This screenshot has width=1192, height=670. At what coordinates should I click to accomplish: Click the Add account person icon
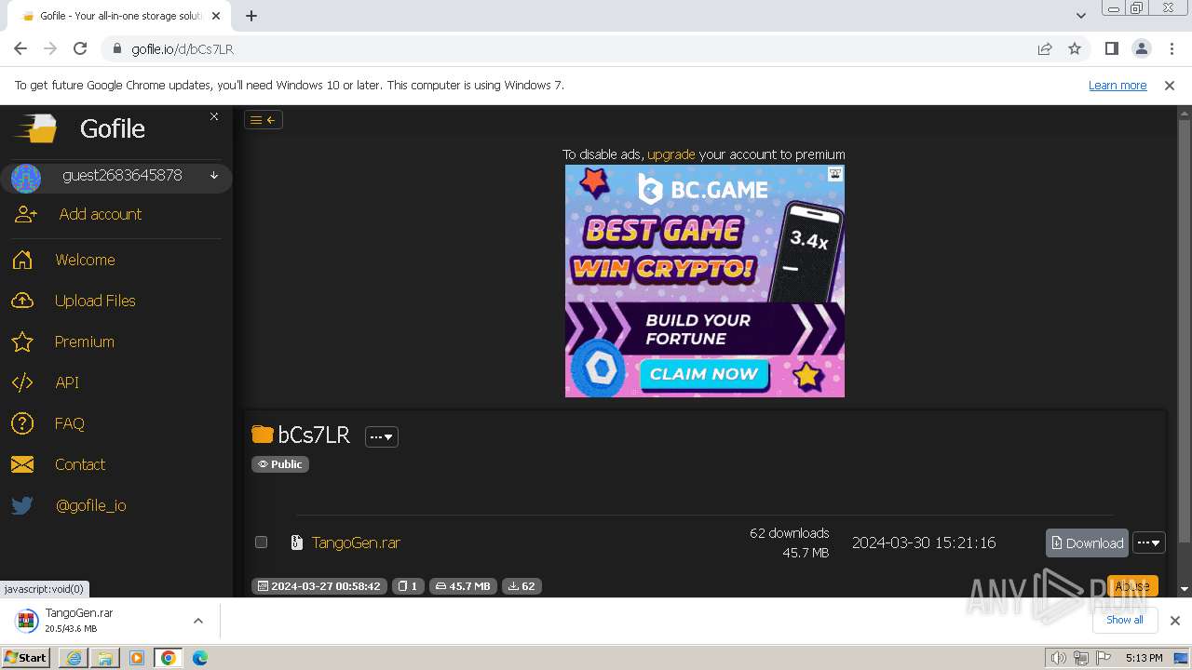[26, 214]
